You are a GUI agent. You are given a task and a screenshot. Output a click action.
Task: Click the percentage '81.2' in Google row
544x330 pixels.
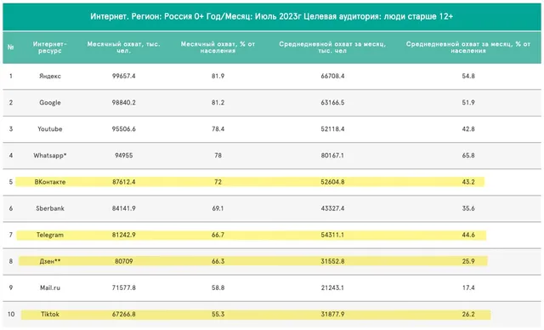[x=218, y=102]
